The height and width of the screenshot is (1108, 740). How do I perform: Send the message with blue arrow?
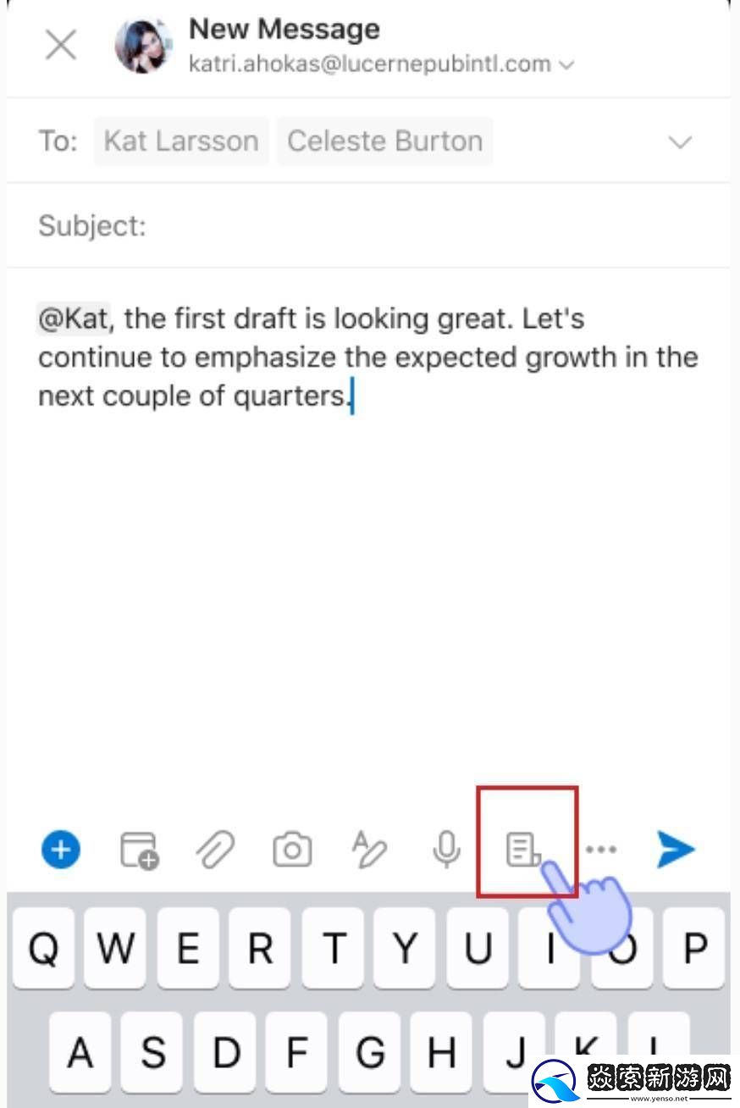point(676,849)
